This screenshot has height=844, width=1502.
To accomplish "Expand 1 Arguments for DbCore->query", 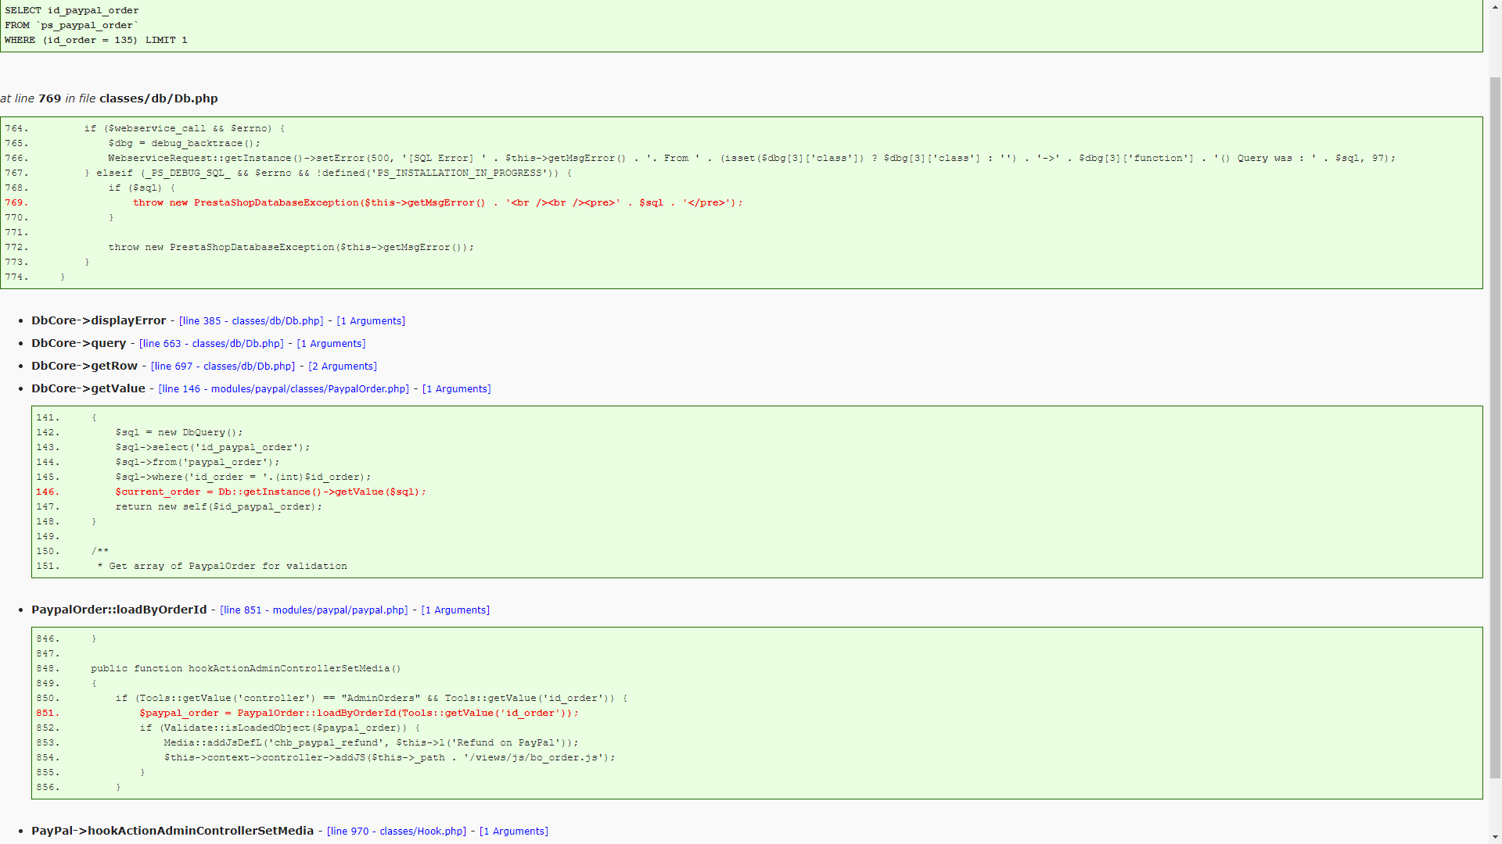I will [331, 344].
